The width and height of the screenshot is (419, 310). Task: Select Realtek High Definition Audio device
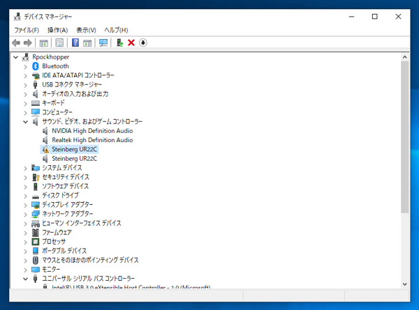(x=92, y=140)
